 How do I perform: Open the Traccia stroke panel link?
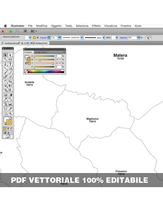coord(43,38)
